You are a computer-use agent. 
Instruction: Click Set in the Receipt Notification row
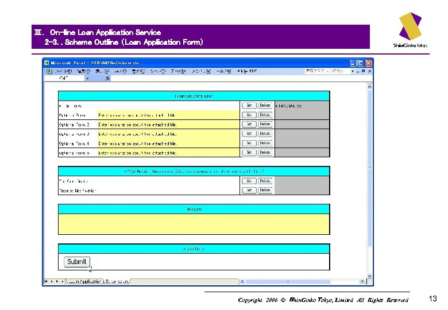(x=249, y=191)
